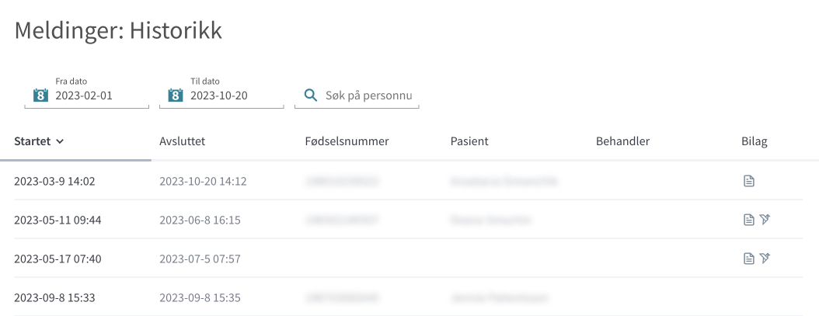The image size is (819, 316).
Task: Open the Til dato calendar icon
Action: pos(176,95)
